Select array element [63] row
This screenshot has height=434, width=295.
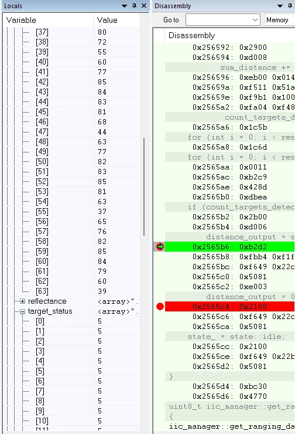[71, 291]
